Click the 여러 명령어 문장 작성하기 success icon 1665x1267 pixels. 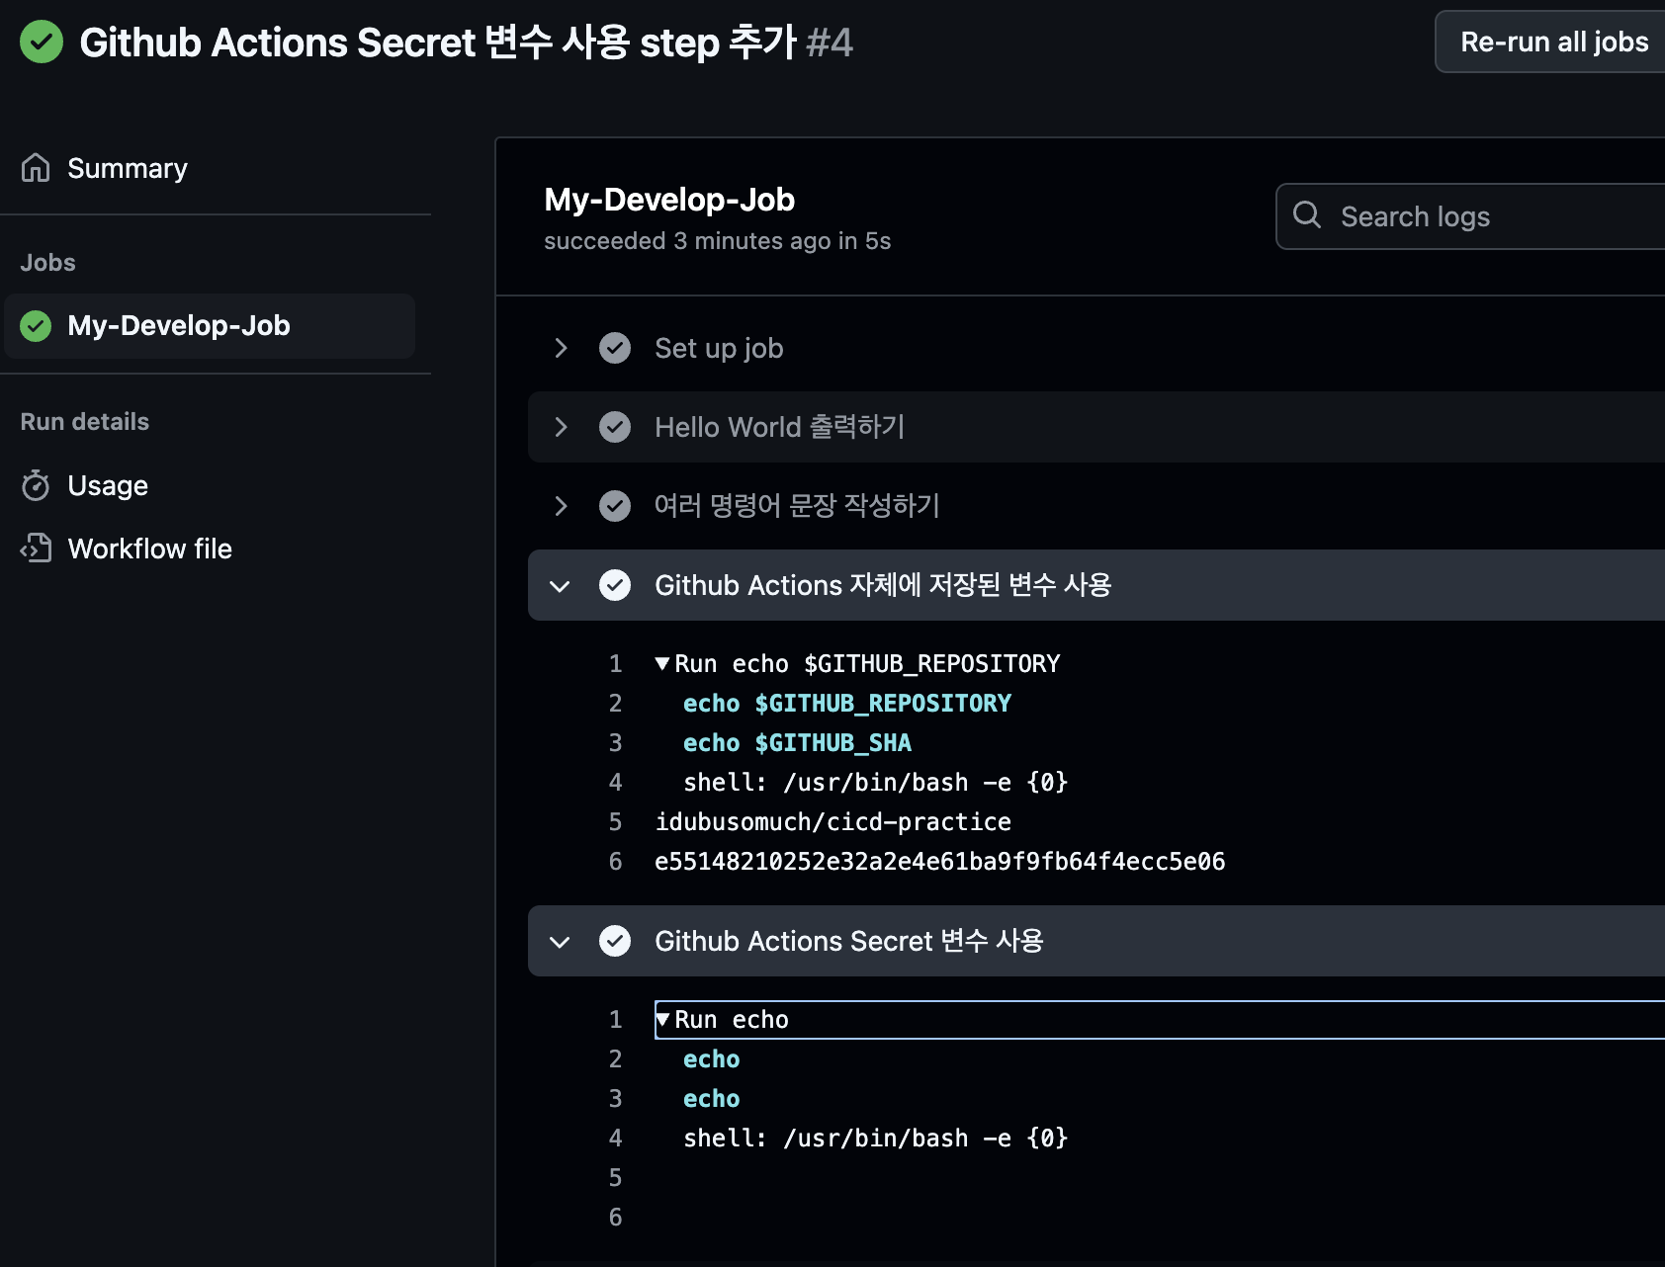615,506
